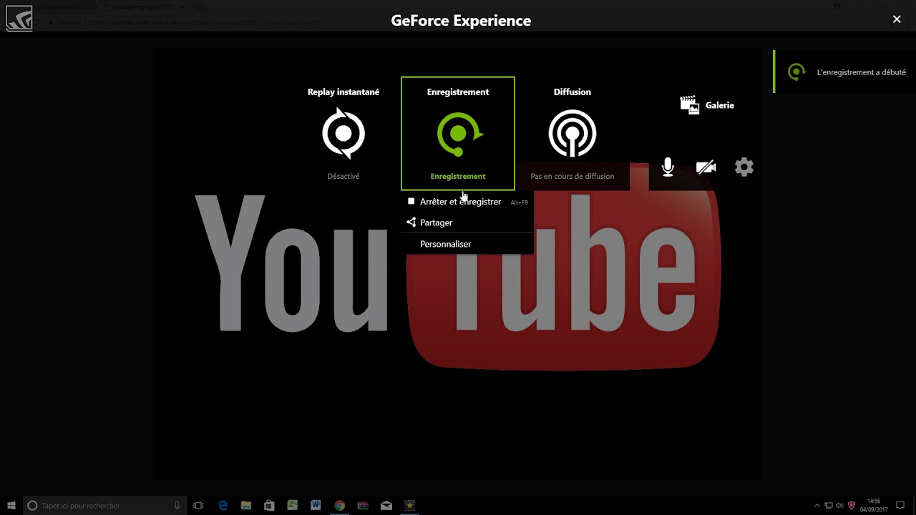Choose Partager from the menu
This screenshot has width=916, height=515.
[467, 222]
